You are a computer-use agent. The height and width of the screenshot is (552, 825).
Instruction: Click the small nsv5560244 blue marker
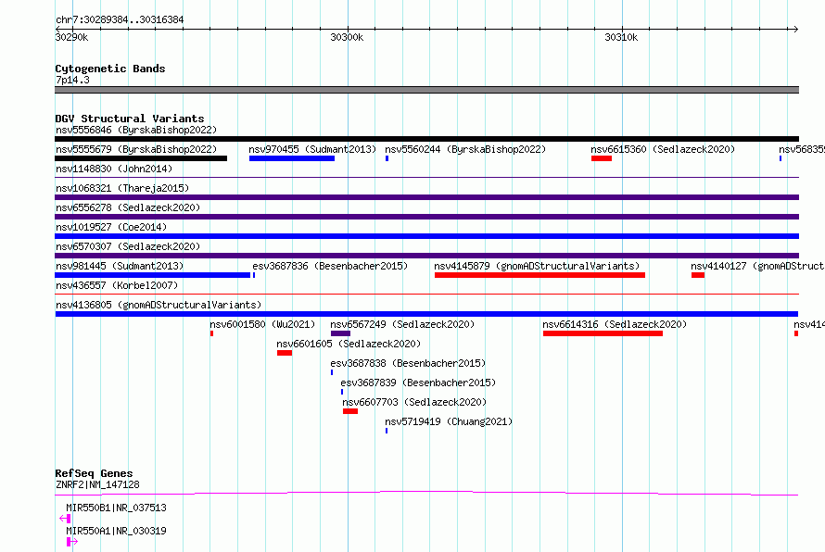[x=387, y=158]
